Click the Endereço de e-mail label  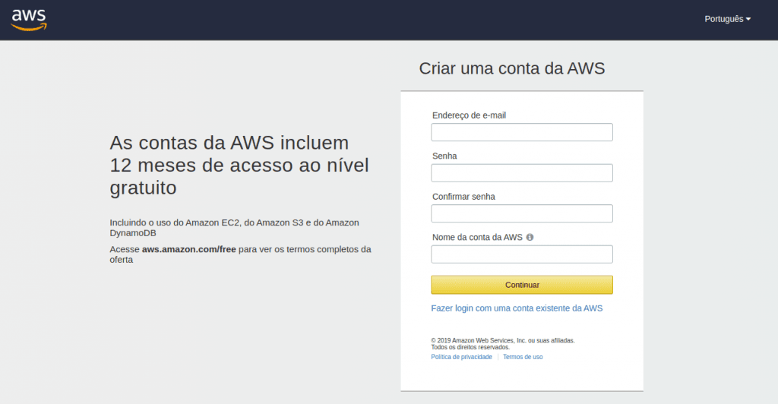469,115
